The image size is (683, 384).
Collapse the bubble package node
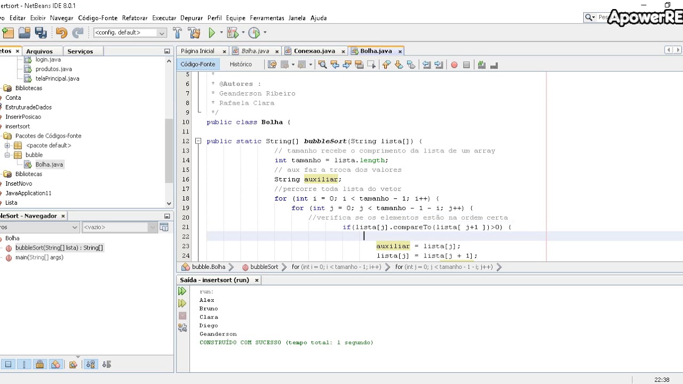[x=7, y=155]
